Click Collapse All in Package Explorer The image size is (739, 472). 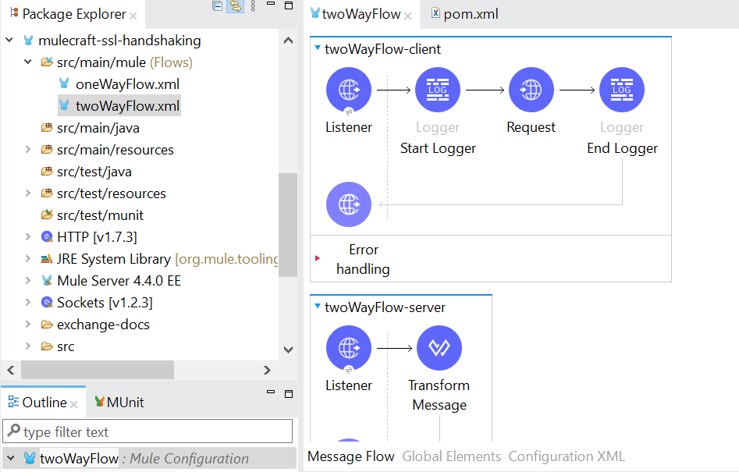(x=218, y=7)
